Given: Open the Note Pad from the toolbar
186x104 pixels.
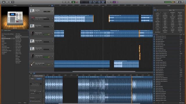Looking at the screenshot, I should pos(177,2).
